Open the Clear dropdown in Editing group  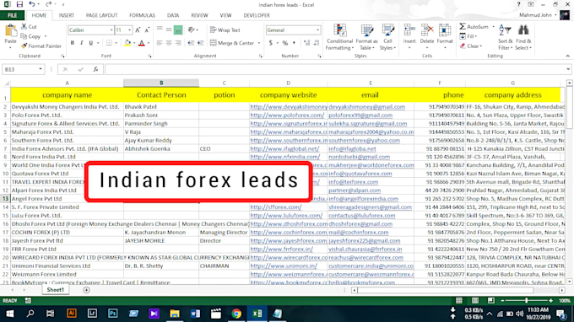(x=471, y=46)
